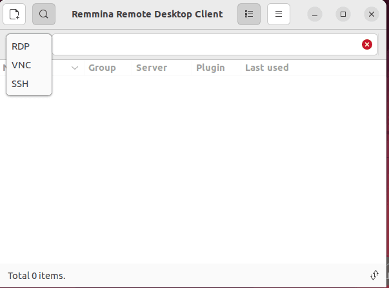
Task: Click the 'Total 0 items.' status text
Action: pyautogui.click(x=37, y=276)
